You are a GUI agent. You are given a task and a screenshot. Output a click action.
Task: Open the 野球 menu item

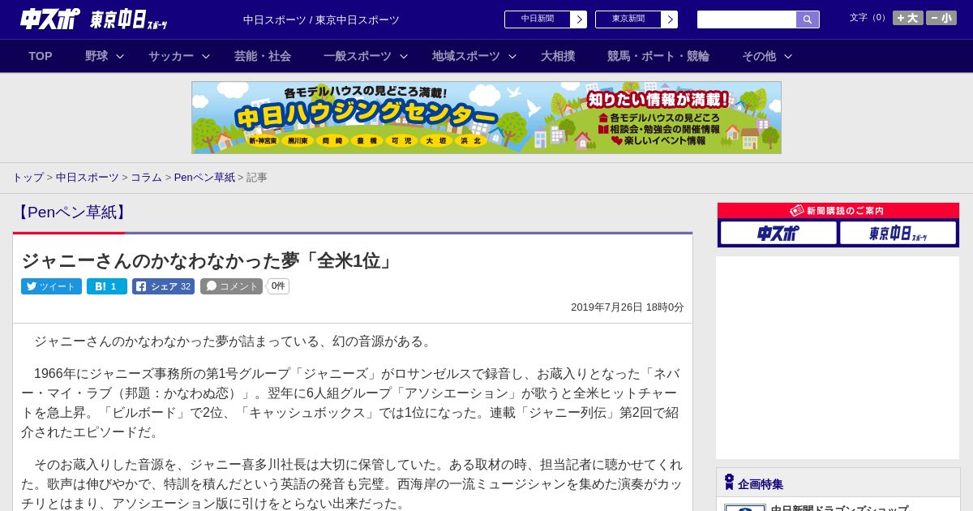(96, 56)
